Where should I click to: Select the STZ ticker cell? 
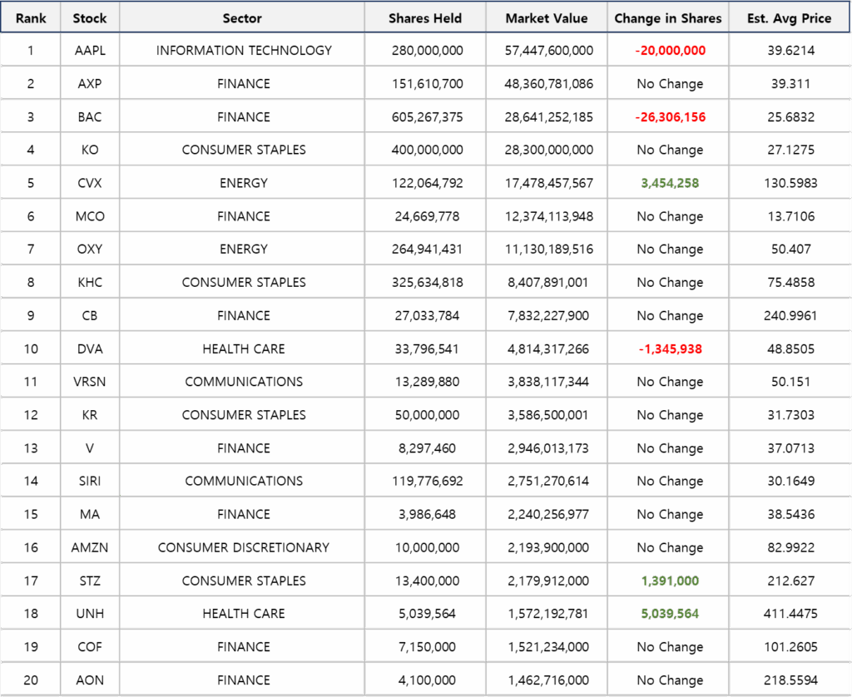(x=90, y=581)
